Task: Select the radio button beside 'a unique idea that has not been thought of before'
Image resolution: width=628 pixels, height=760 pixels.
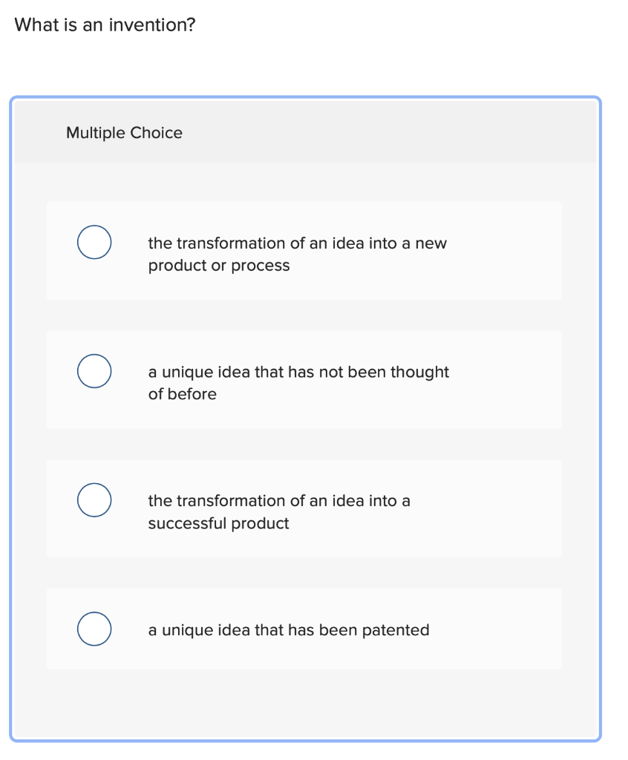Action: (x=94, y=371)
